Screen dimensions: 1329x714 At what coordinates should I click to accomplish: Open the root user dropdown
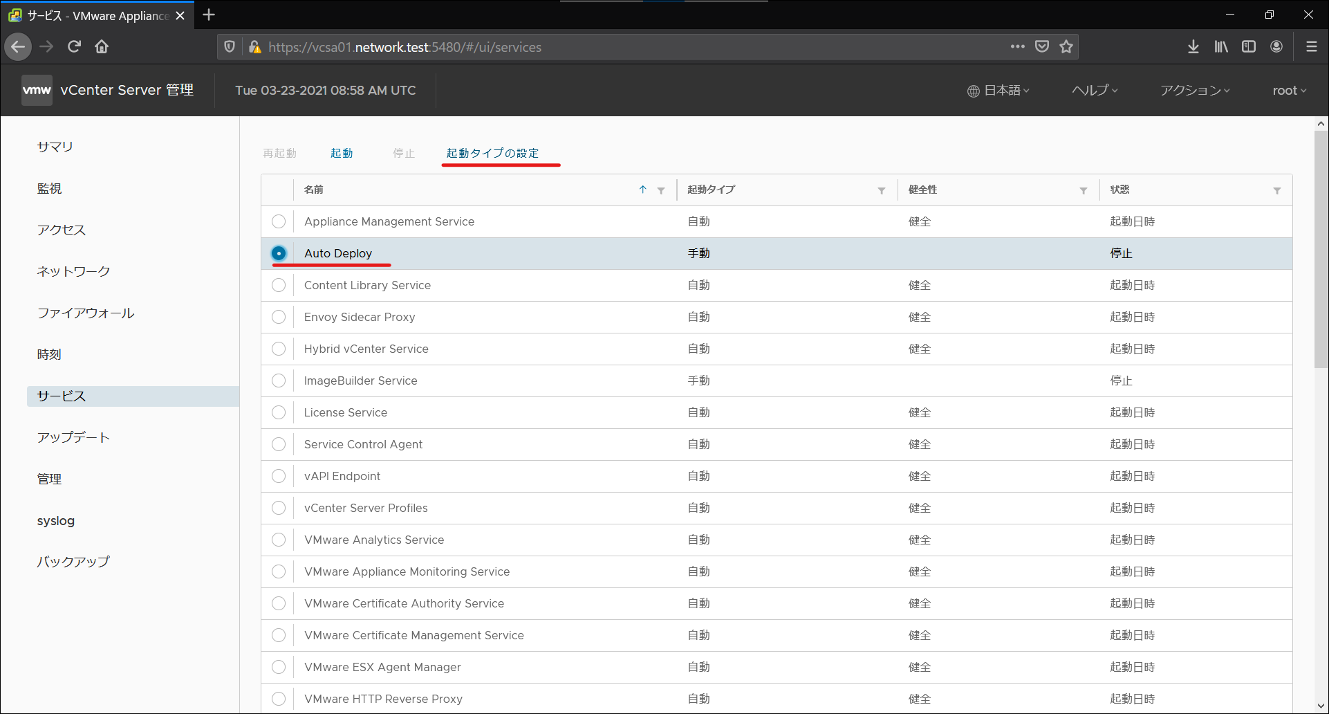tap(1290, 91)
